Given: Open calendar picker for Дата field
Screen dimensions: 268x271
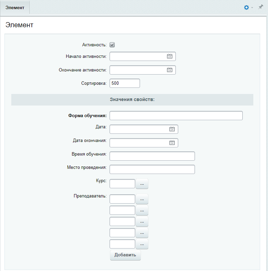Looking at the screenshot, I should coord(172,129).
